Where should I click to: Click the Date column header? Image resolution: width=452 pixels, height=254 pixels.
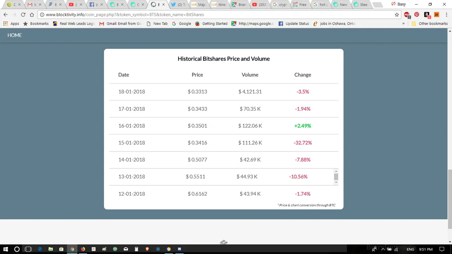(x=124, y=75)
